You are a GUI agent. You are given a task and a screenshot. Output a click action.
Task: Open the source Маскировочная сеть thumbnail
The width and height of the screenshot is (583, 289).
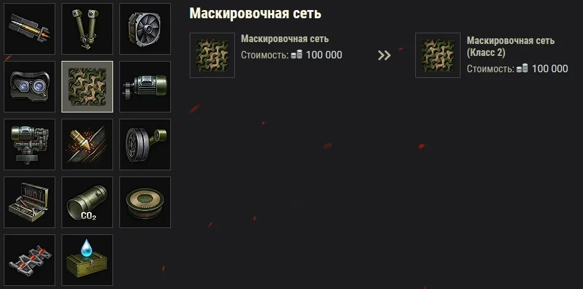click(x=212, y=55)
